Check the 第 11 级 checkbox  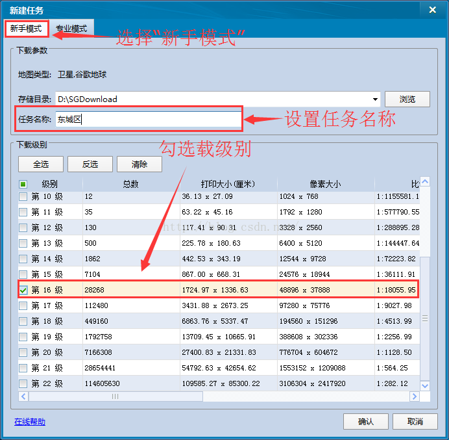pyautogui.click(x=23, y=212)
